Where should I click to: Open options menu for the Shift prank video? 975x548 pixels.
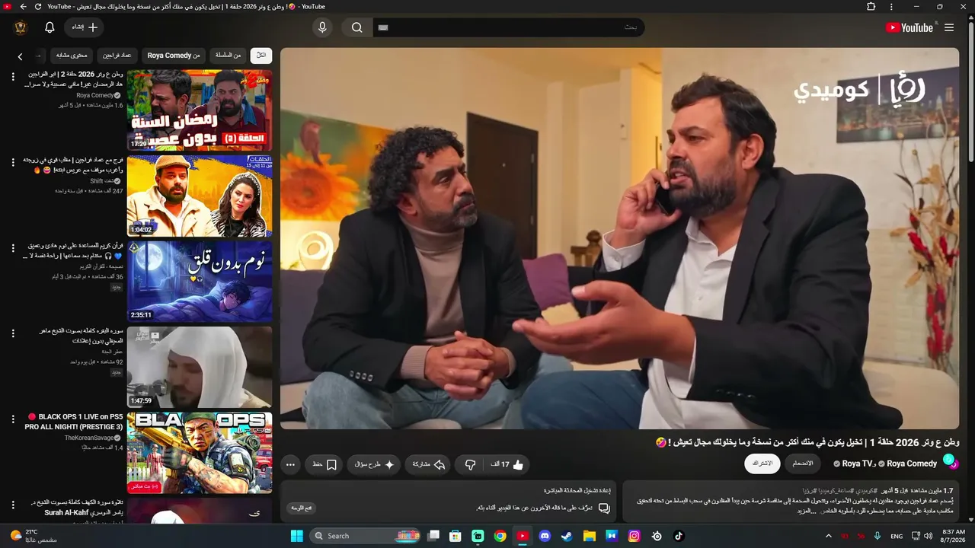(13, 163)
